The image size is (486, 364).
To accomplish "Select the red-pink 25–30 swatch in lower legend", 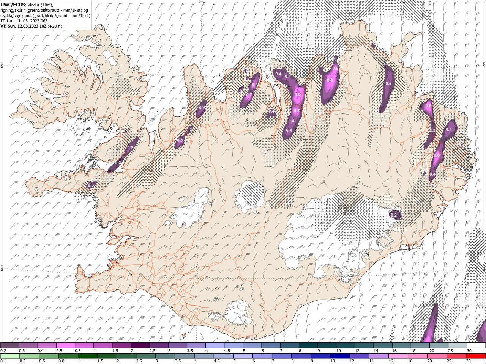I will tap(456, 356).
